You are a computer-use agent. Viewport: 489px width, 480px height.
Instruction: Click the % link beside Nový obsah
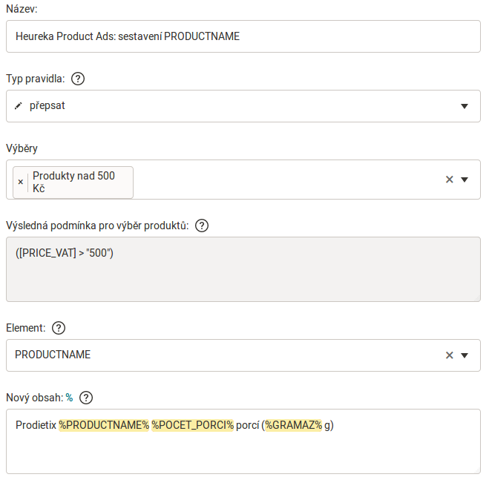pos(69,398)
